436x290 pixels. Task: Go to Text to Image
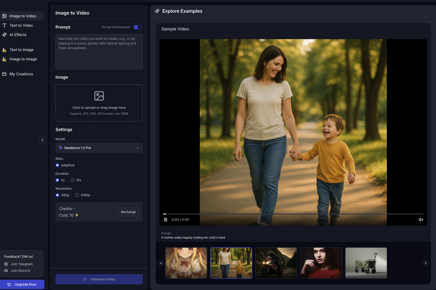point(21,50)
